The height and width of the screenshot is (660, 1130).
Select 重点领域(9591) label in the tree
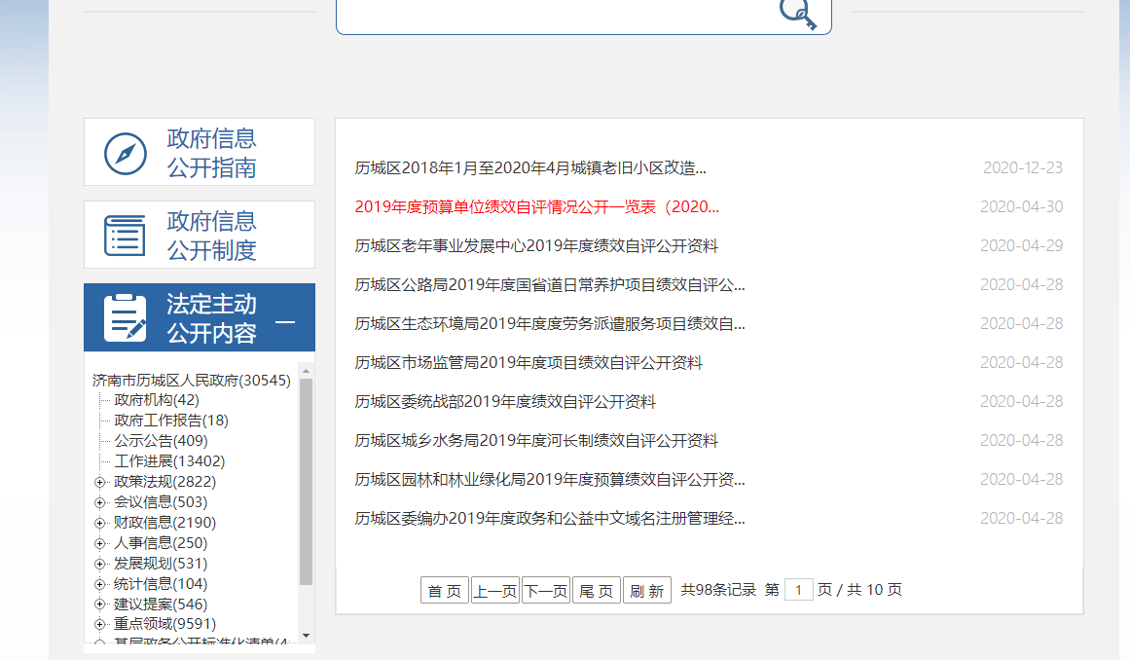point(165,624)
